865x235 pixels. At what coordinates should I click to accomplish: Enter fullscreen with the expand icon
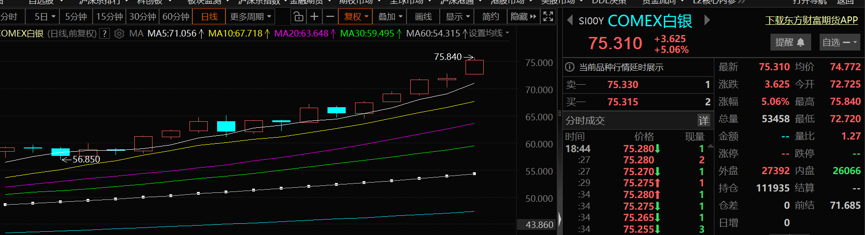click(548, 17)
